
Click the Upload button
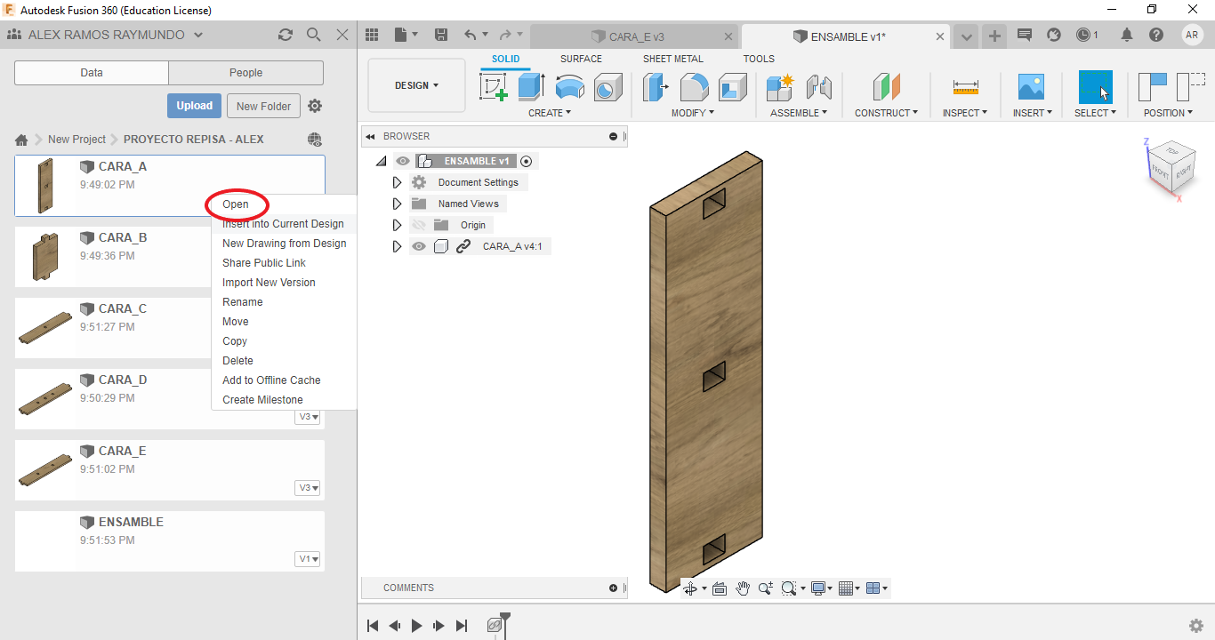click(x=194, y=106)
